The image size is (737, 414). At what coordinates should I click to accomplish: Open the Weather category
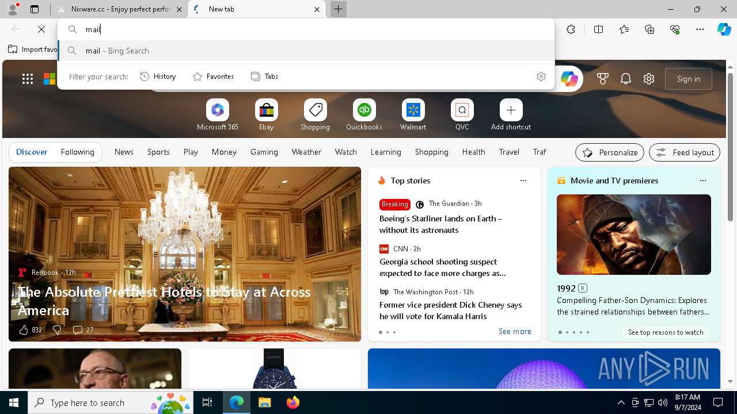tap(306, 152)
